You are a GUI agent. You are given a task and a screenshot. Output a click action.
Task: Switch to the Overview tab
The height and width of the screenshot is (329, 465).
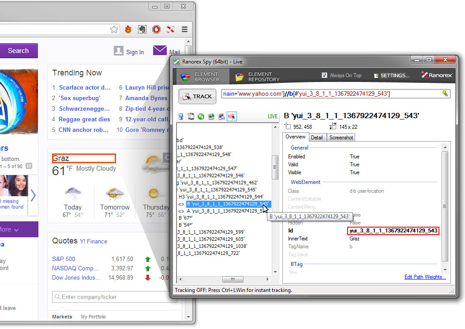(x=296, y=137)
